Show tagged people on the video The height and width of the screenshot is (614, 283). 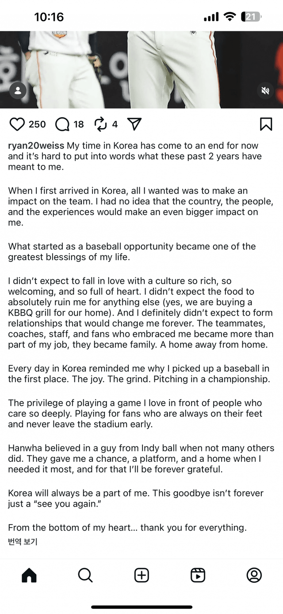coord(18,91)
